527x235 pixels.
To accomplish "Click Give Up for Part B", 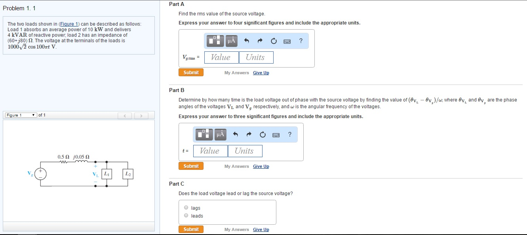I will click(261, 166).
